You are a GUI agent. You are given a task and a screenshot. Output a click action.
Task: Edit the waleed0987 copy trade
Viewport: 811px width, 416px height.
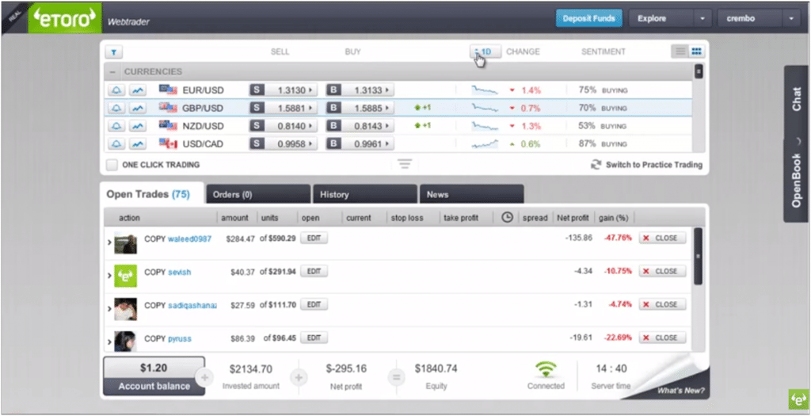click(x=314, y=238)
